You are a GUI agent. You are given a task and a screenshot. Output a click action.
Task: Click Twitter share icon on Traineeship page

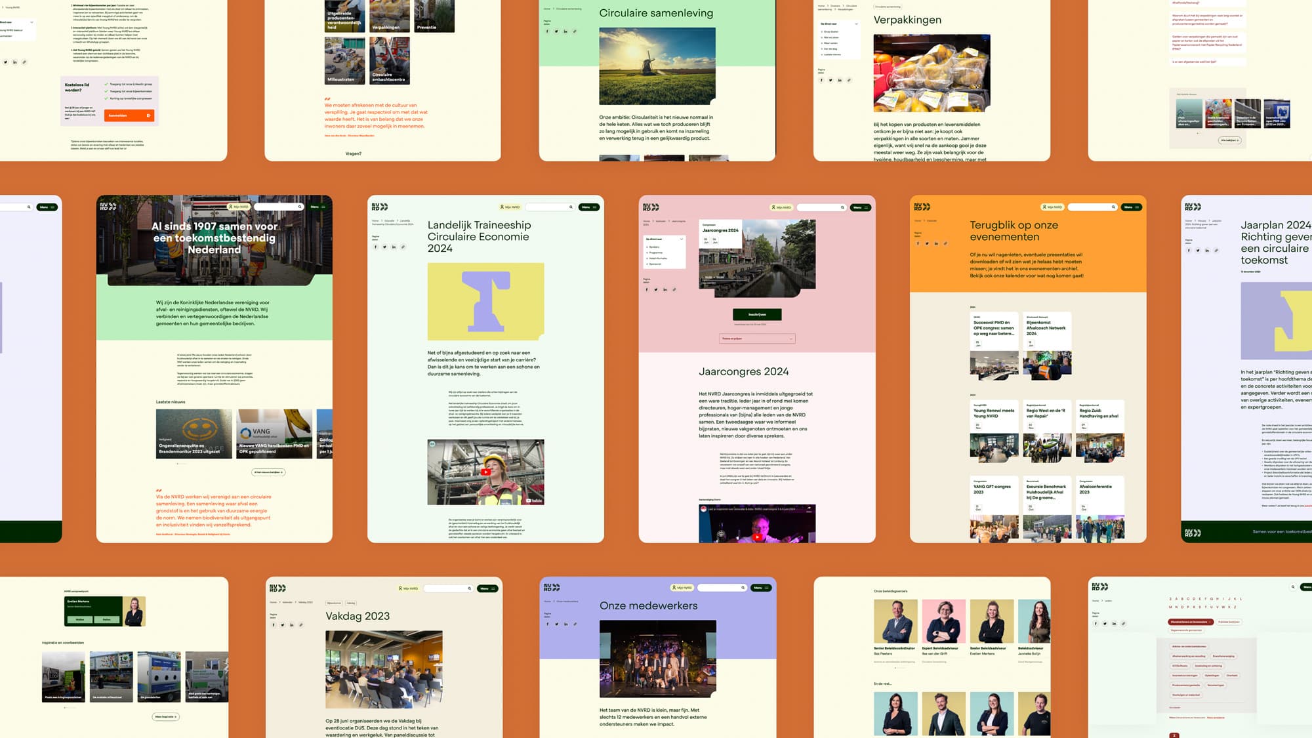(x=385, y=247)
